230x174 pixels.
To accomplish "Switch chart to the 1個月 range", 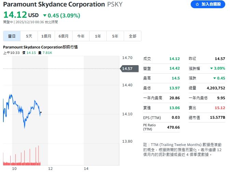I will tap(46, 36).
